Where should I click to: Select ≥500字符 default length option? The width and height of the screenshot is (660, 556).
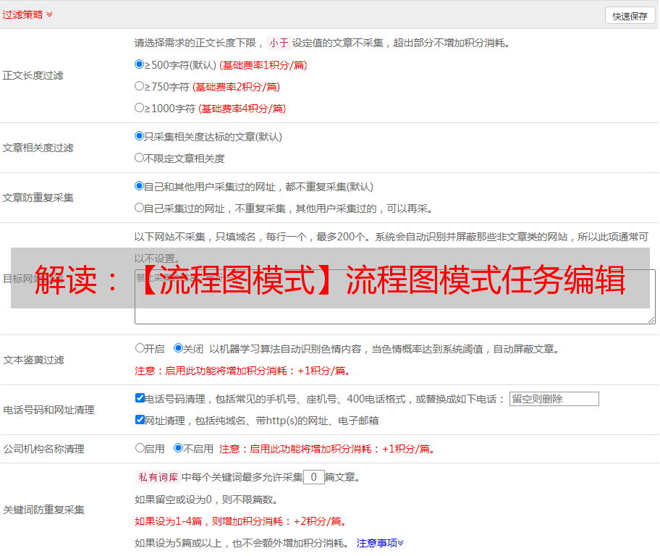tap(140, 64)
